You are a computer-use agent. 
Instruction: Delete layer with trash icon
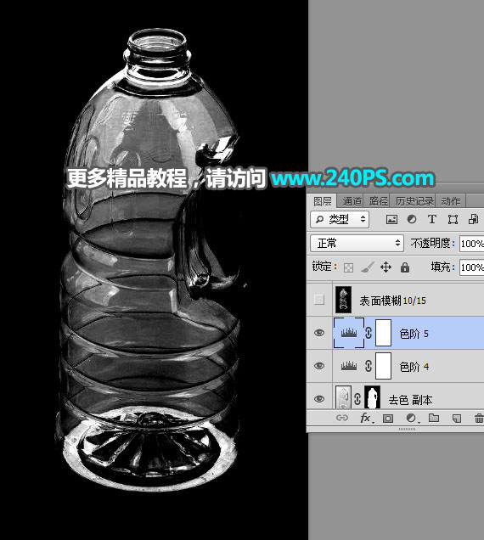479,418
